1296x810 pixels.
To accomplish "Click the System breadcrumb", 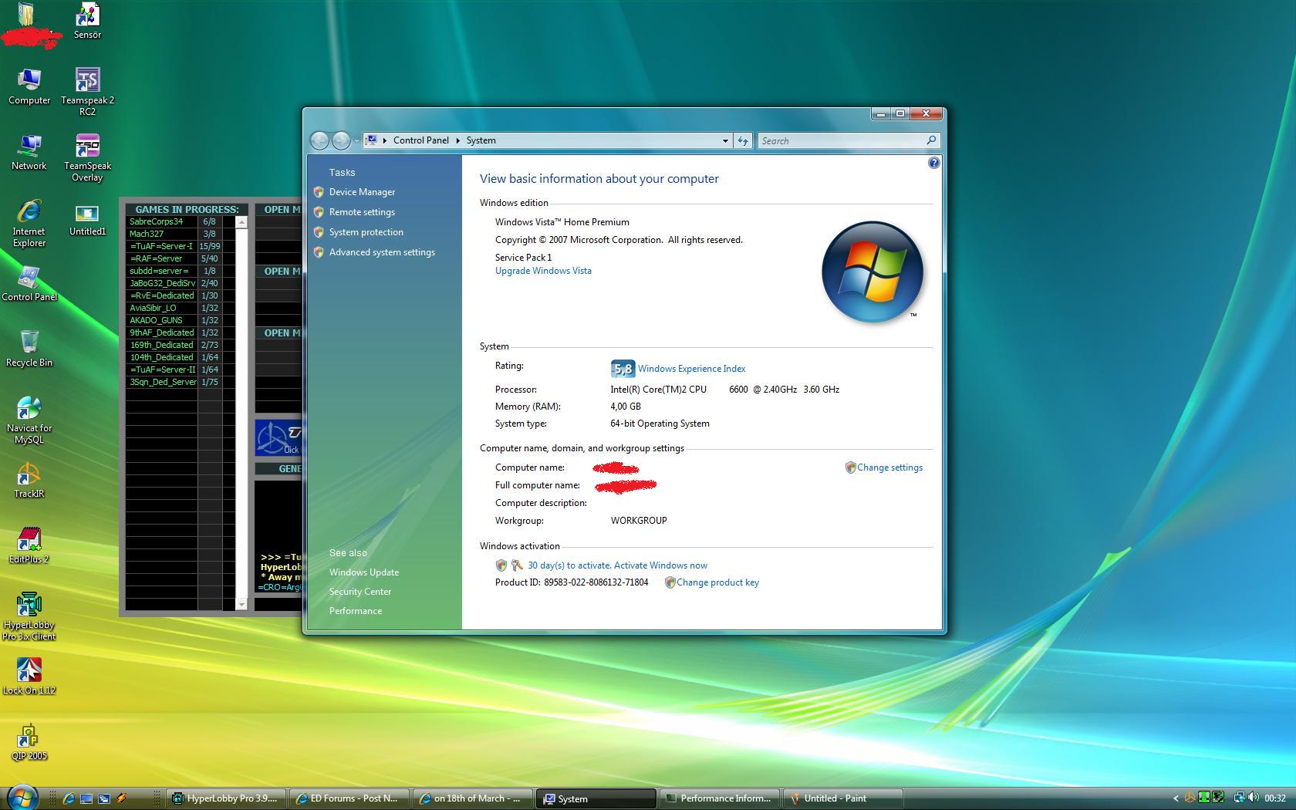I will 481,140.
